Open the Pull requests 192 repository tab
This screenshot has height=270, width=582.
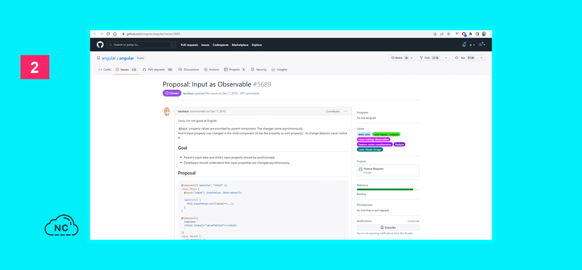158,69
